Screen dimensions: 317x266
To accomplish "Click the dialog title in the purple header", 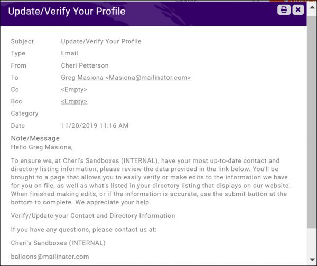I will click(67, 11).
